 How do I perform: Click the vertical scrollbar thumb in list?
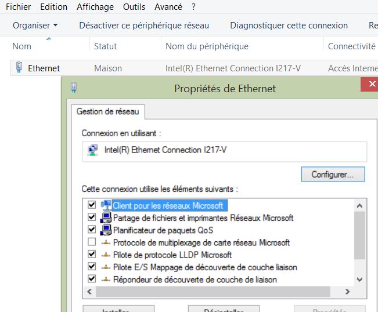coord(359,235)
